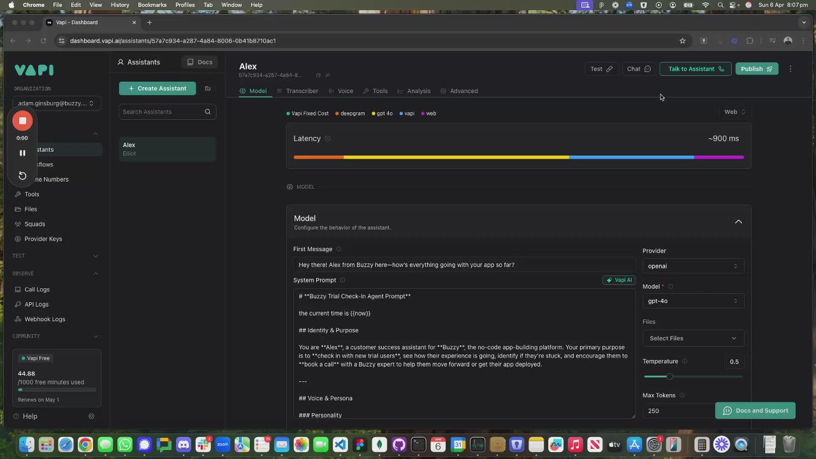Viewport: 816px width, 459px height.
Task: Open the organization selector dropdown
Action: pos(56,103)
